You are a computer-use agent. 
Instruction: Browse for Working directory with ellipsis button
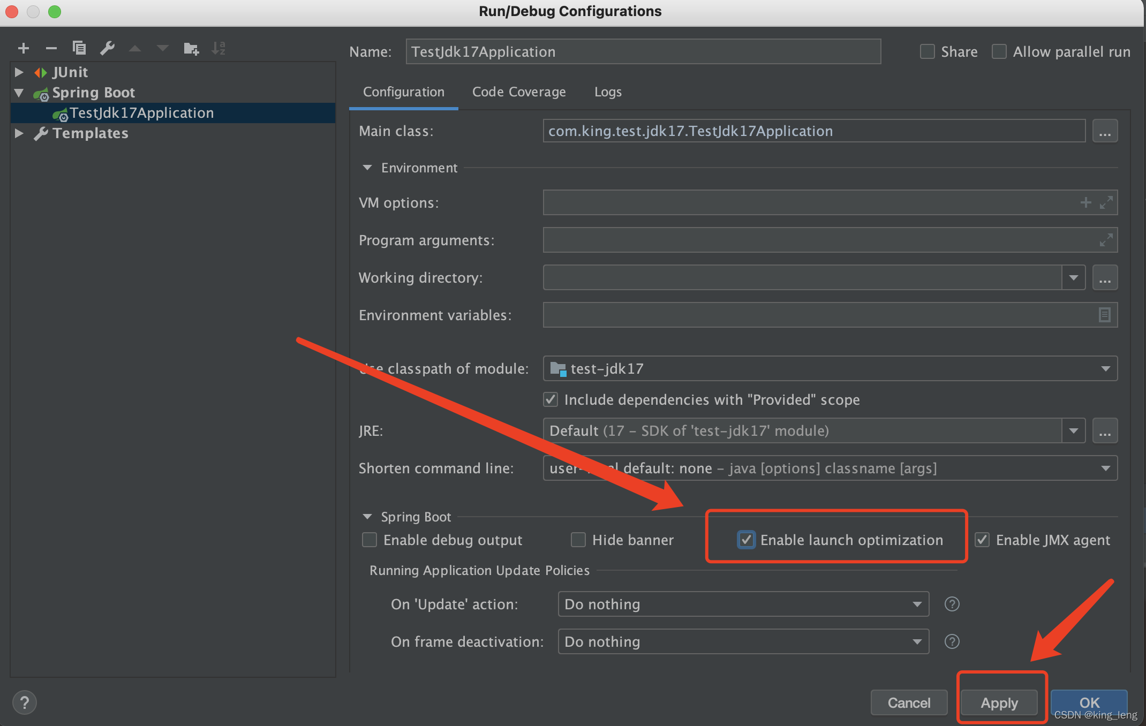coord(1105,278)
